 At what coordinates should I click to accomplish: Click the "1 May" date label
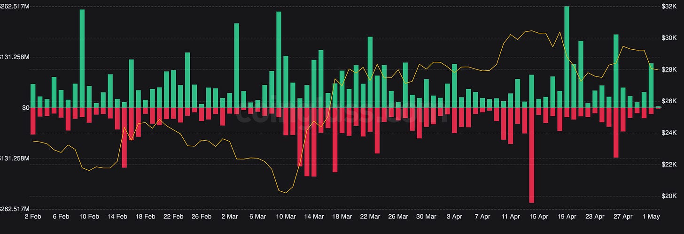[651, 217]
